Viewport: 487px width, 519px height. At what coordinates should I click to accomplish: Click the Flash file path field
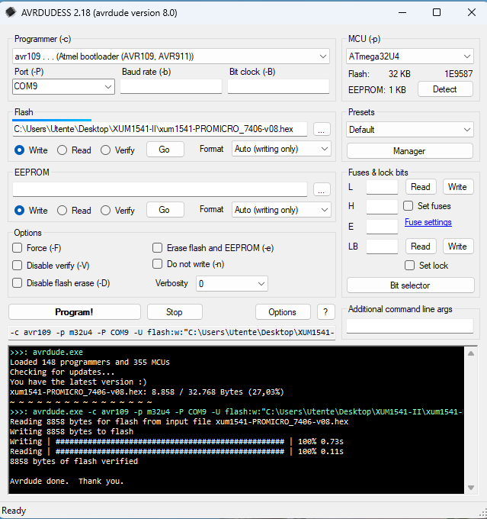160,129
